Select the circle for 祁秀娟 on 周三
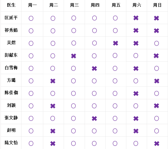This screenshot has width=168, height=149. click(74, 31)
